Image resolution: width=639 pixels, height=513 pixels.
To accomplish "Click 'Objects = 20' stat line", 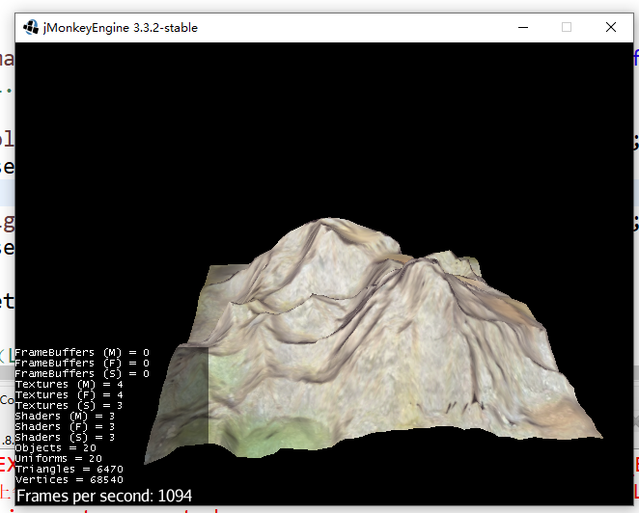I will [55, 447].
